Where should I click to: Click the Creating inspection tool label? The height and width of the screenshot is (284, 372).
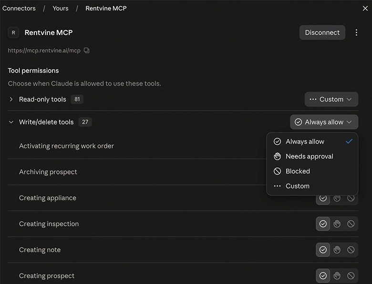[49, 224]
